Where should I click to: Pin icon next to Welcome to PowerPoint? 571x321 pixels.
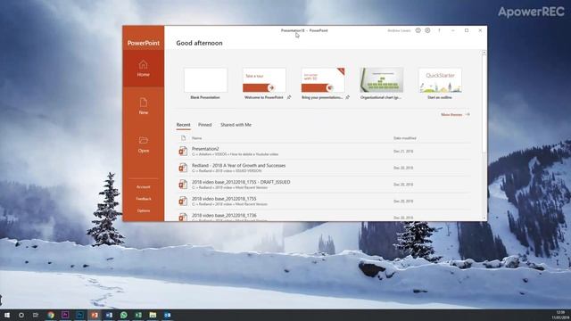click(x=289, y=97)
